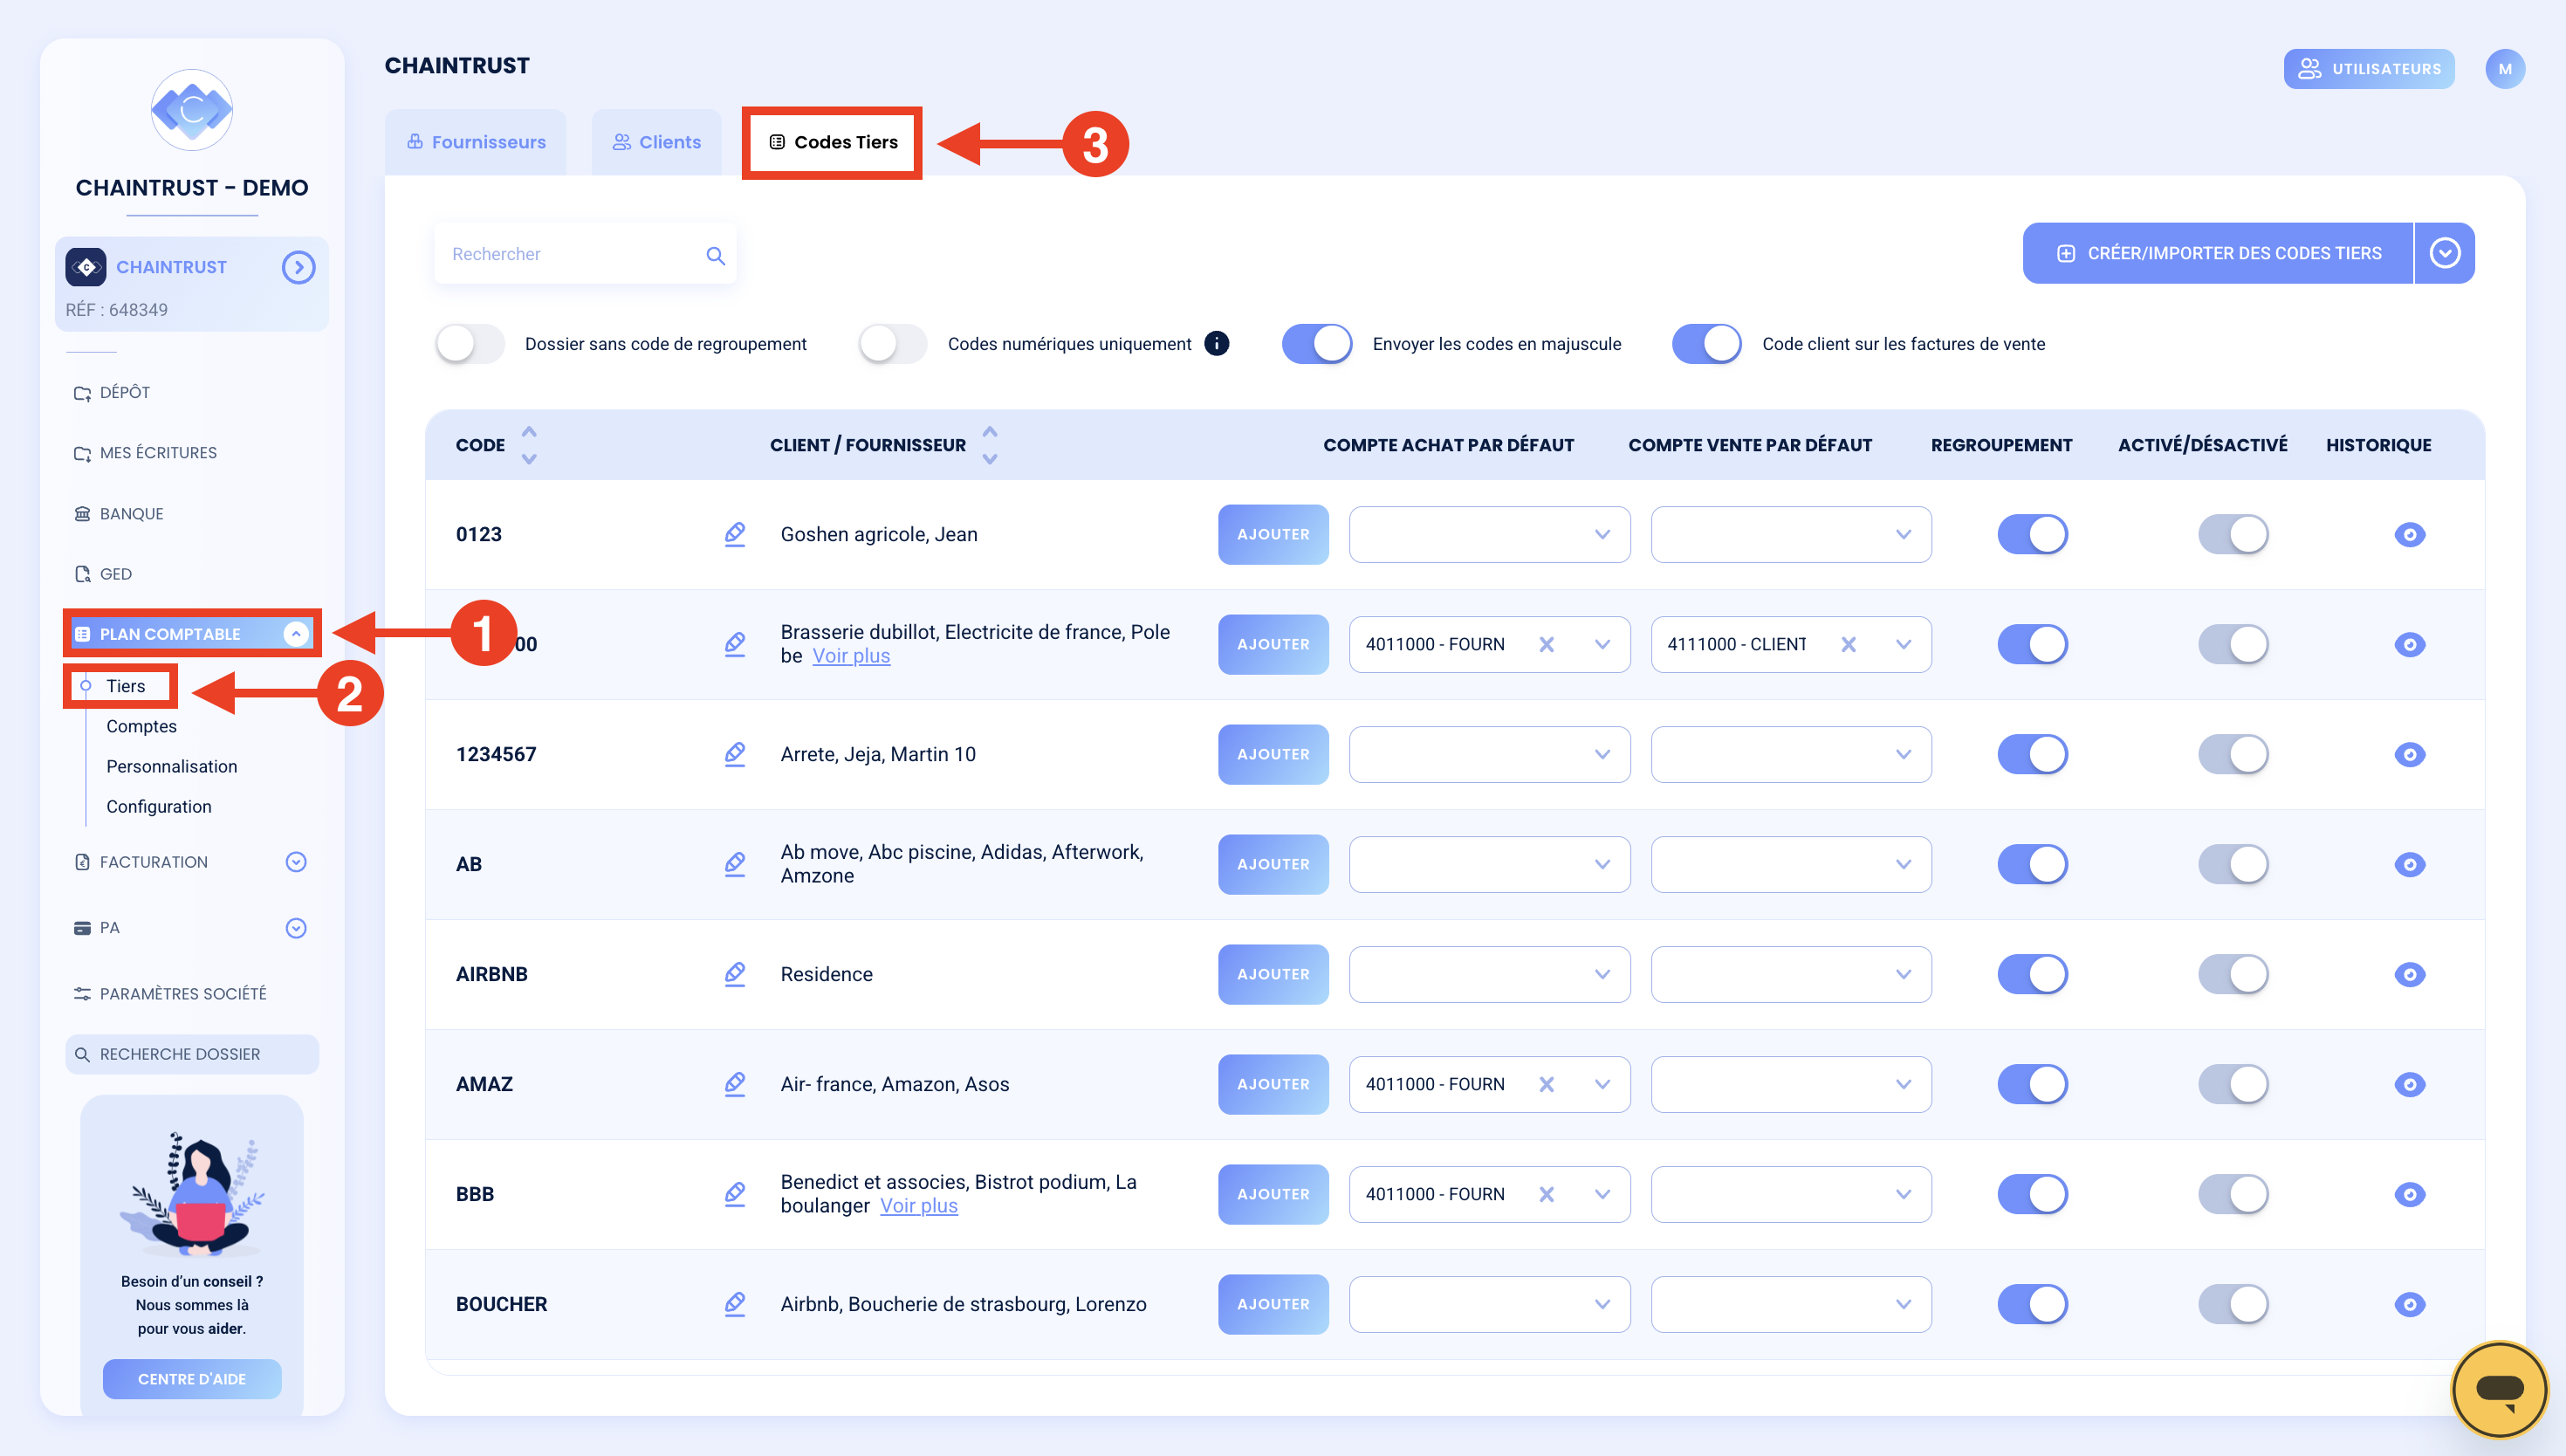Open the Personnalisation submenu
Viewport: 2566px width, 1456px height.
pos(172,766)
